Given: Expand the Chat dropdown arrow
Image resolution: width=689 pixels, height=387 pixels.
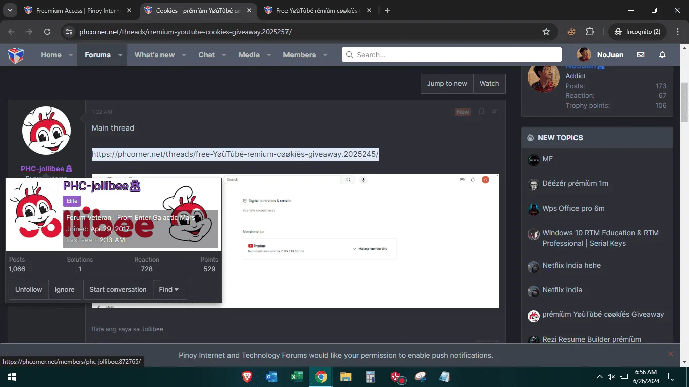Looking at the screenshot, I should 224,55.
